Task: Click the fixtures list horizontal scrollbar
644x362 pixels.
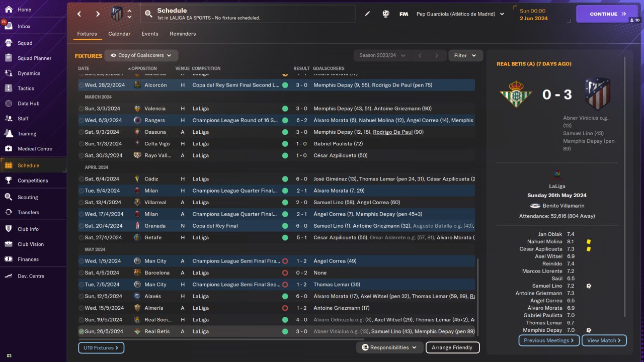Action: [x=221, y=338]
